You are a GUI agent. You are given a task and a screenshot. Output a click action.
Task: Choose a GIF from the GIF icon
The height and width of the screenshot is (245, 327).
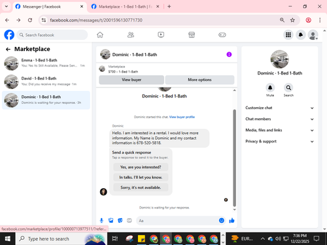[129, 221]
